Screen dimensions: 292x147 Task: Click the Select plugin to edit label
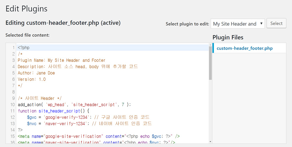click(x=187, y=24)
